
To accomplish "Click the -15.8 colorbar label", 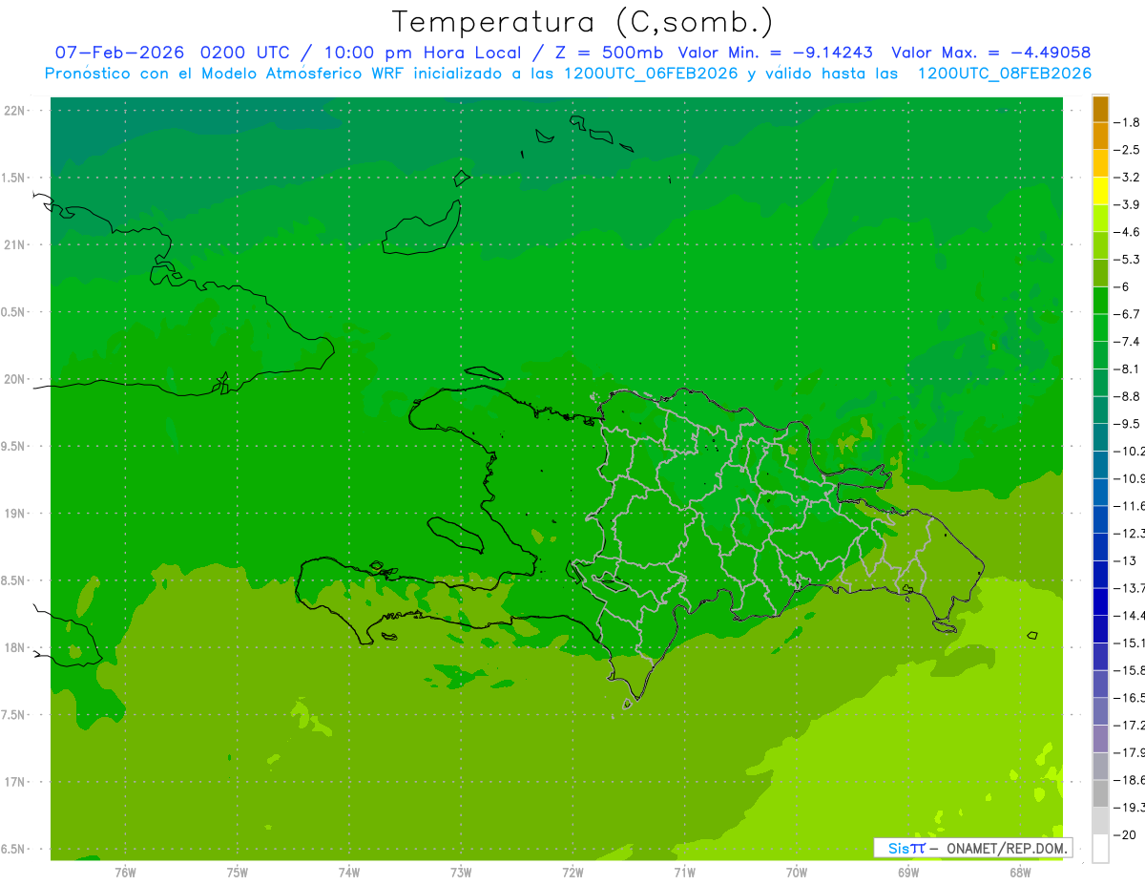I will pos(1130,670).
